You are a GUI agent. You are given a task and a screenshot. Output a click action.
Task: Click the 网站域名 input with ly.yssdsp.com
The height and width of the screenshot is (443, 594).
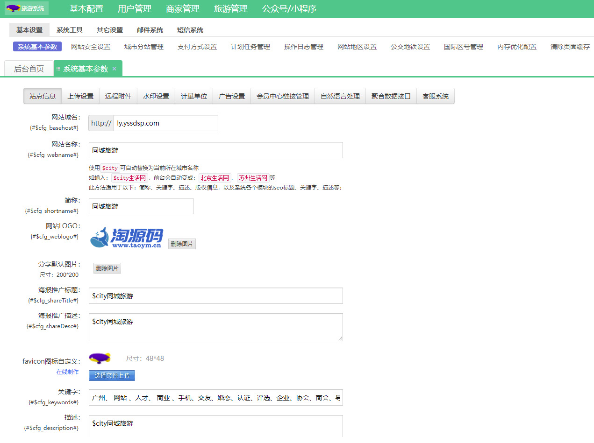[x=166, y=123]
